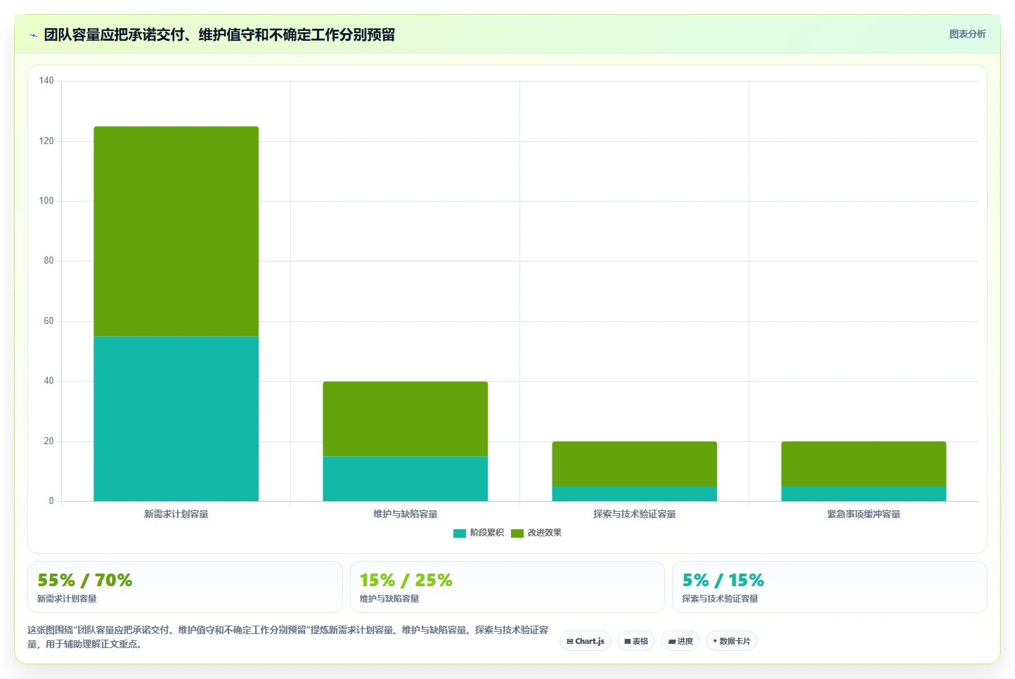Click the small icon before the card title
This screenshot has width=1015, height=679.
[33, 35]
